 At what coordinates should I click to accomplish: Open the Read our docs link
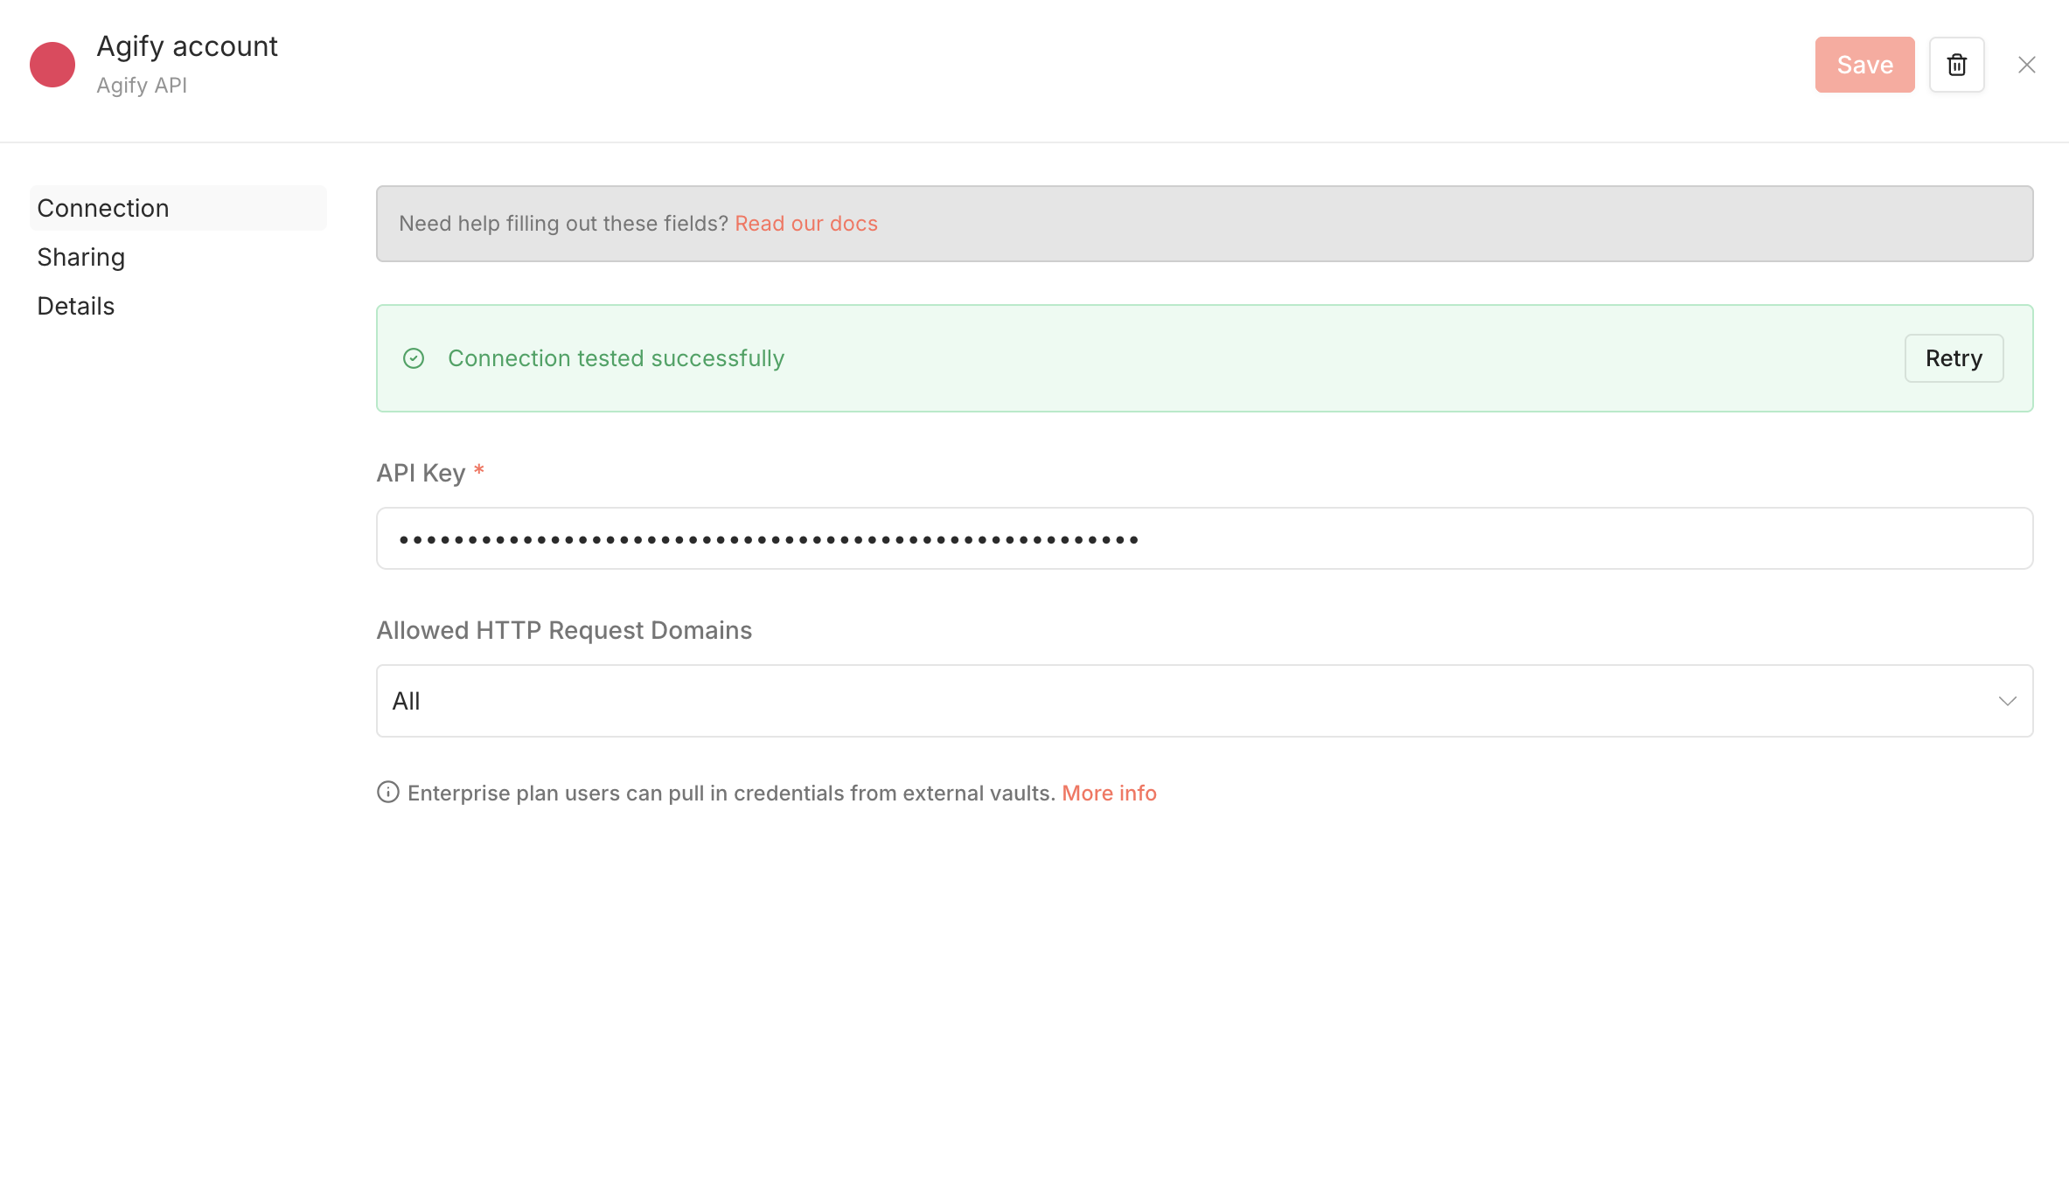tap(805, 224)
